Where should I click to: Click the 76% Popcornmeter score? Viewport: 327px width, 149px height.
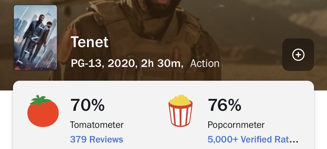tap(225, 105)
